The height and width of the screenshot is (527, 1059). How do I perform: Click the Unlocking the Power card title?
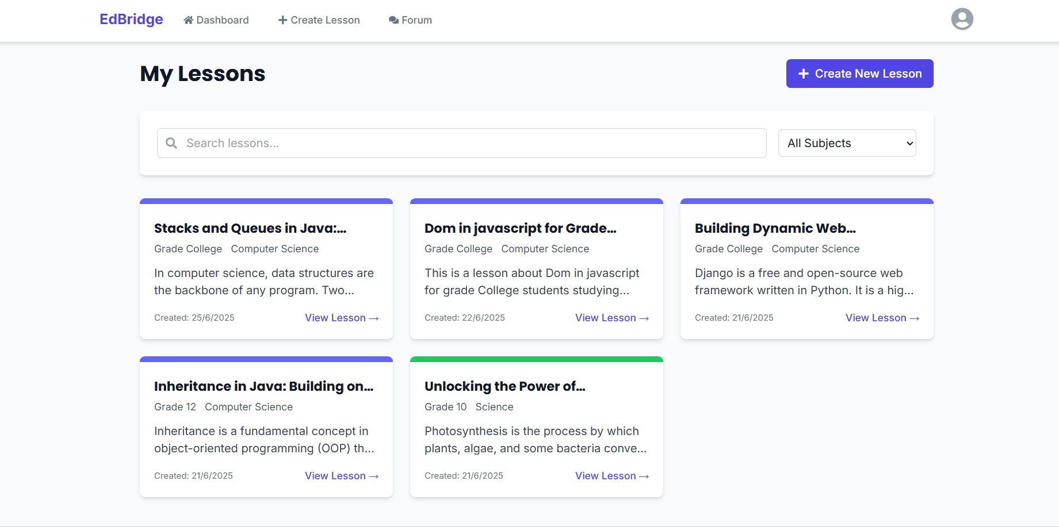coord(504,386)
